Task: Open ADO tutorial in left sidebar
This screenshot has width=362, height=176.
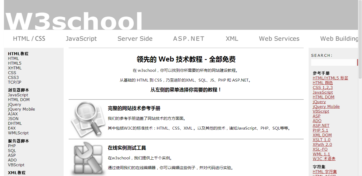Action: (12, 160)
